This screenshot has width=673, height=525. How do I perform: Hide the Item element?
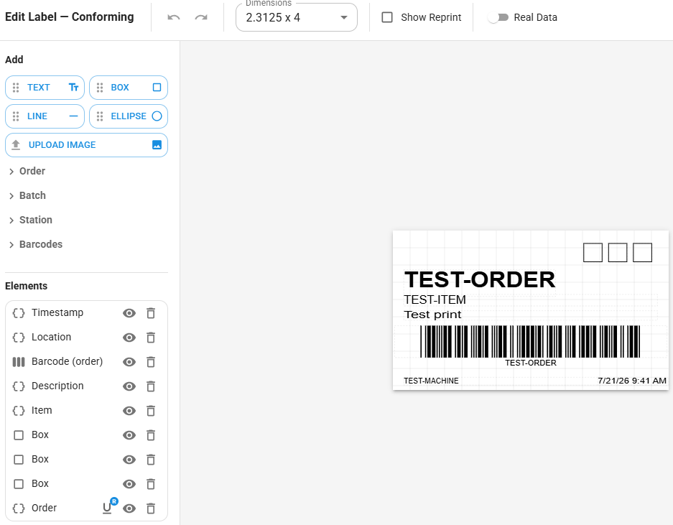(x=129, y=412)
